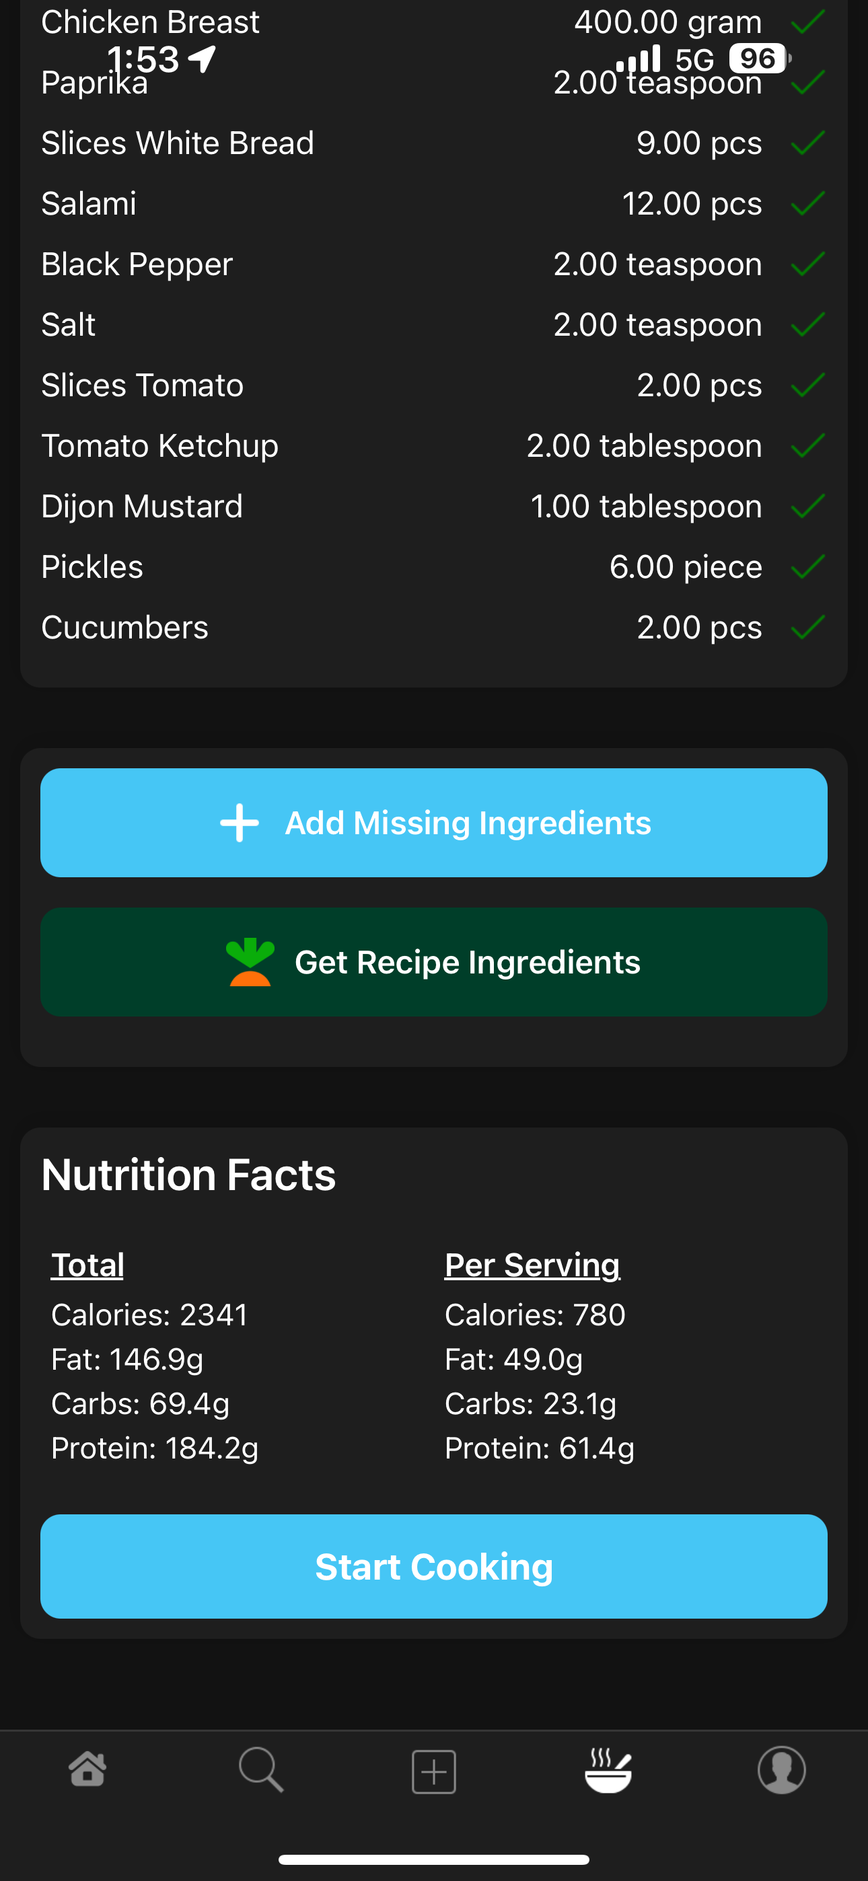Image resolution: width=868 pixels, height=1881 pixels.
Task: Tap the Nutrition Facts section title
Action: [x=188, y=1175]
